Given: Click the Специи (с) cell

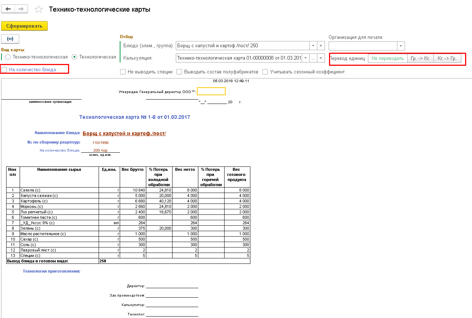Looking at the screenshot, I should click(59, 255).
